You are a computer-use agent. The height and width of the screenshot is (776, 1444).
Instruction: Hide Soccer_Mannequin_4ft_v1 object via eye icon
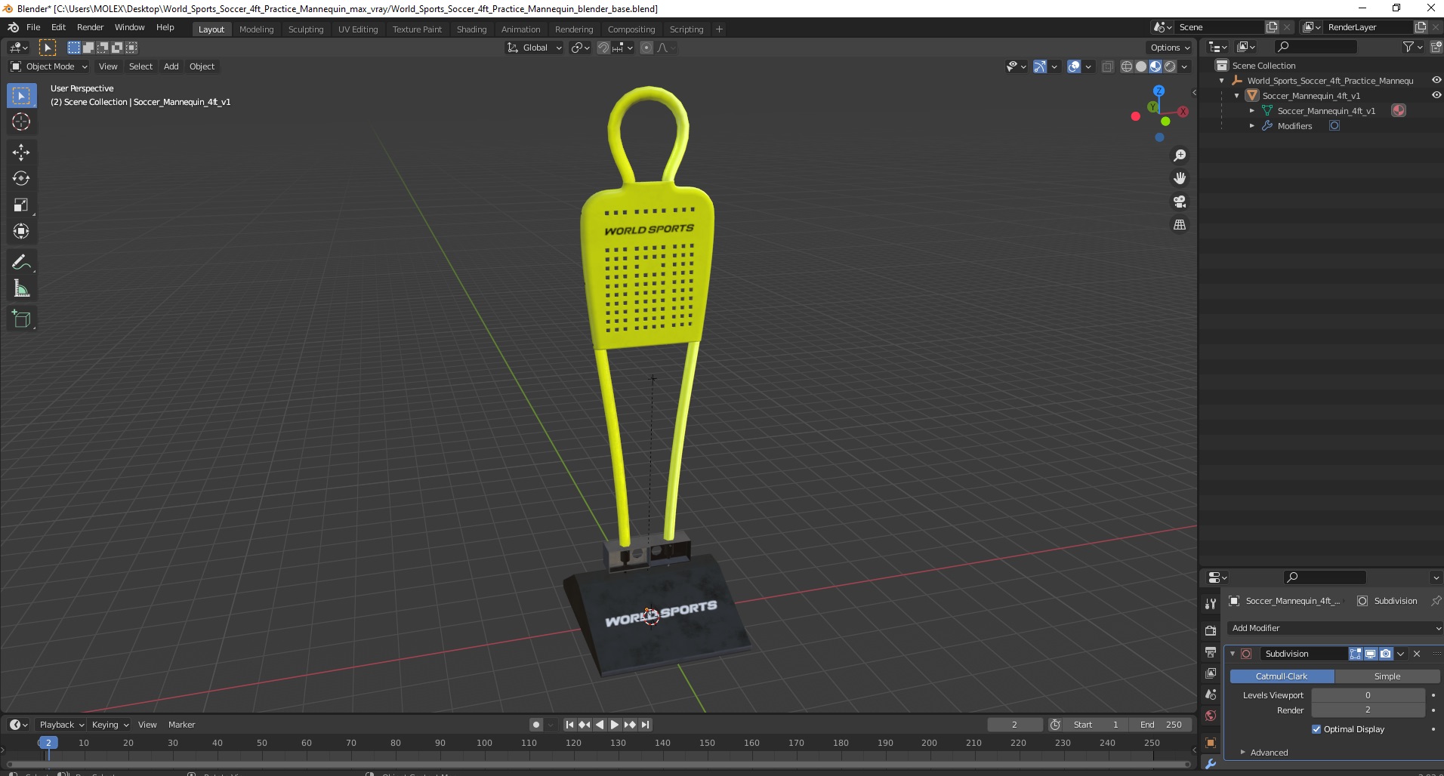[1436, 95]
